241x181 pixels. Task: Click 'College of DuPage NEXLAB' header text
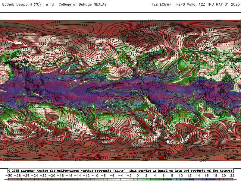point(83,4)
